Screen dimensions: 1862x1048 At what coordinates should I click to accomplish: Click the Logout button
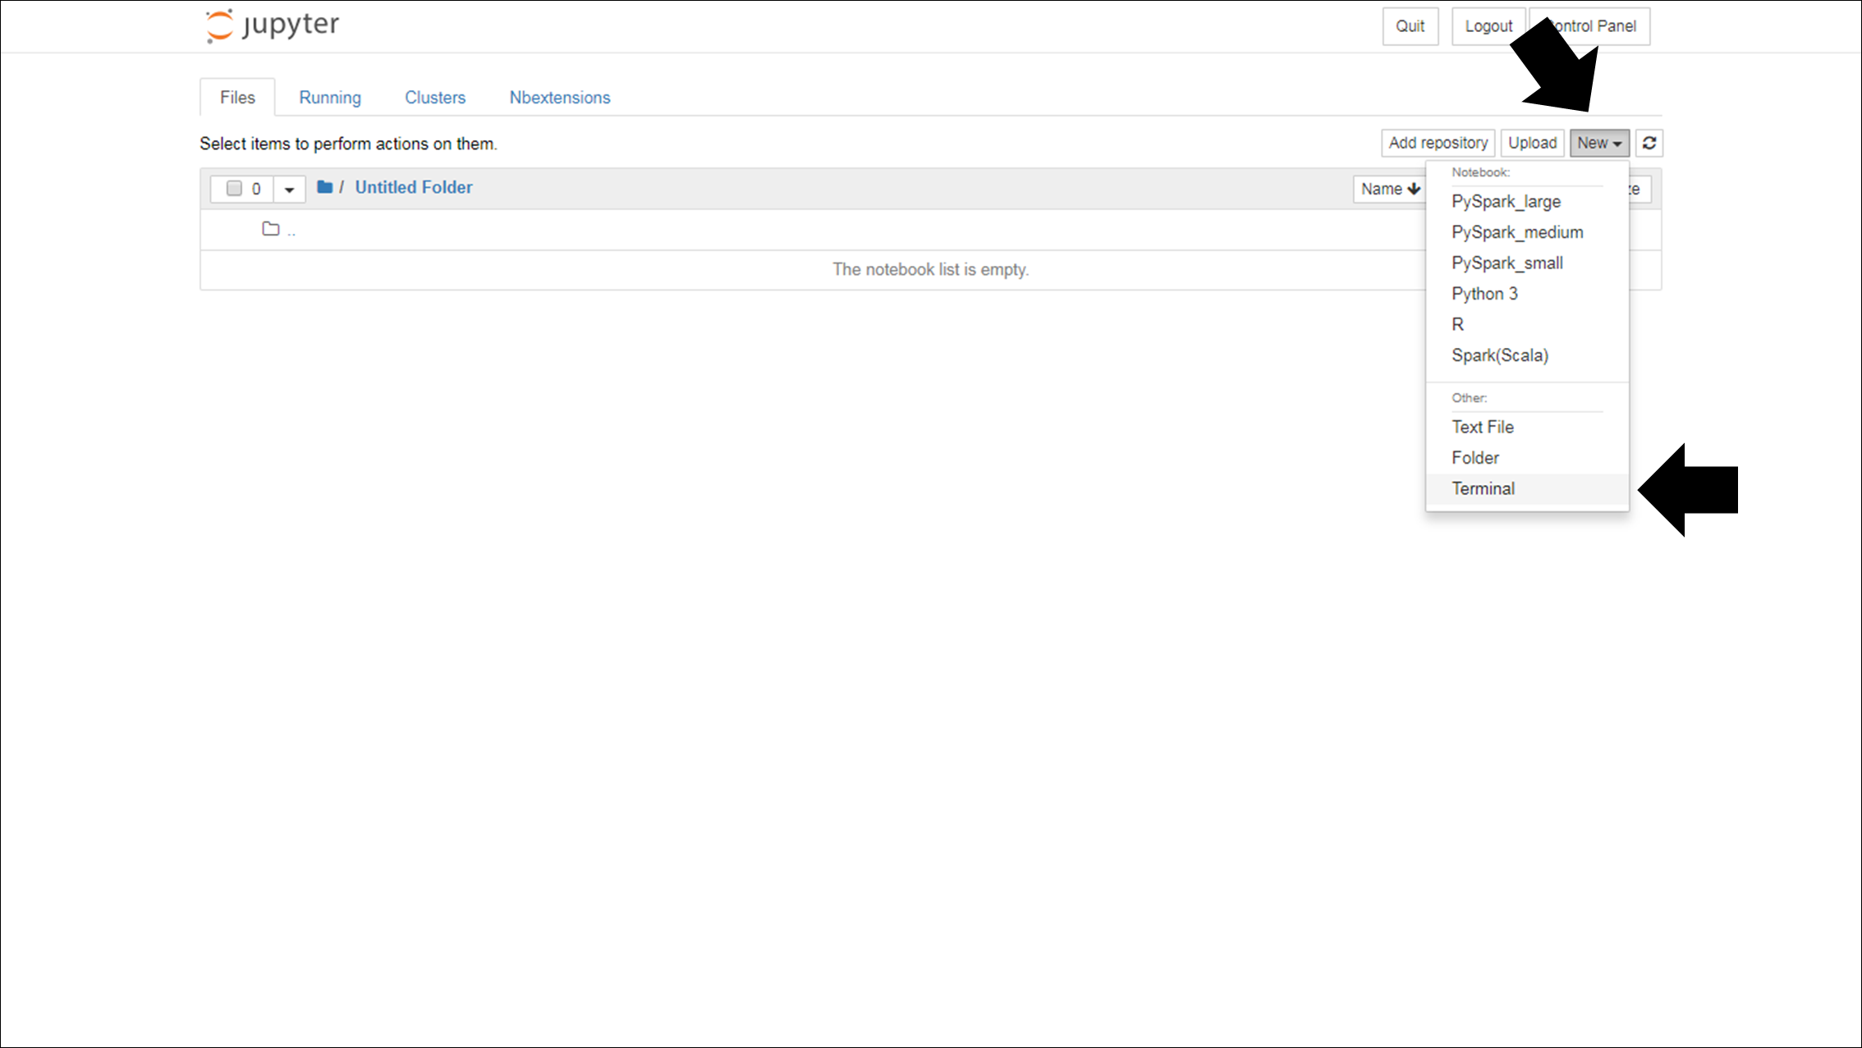1488,26
